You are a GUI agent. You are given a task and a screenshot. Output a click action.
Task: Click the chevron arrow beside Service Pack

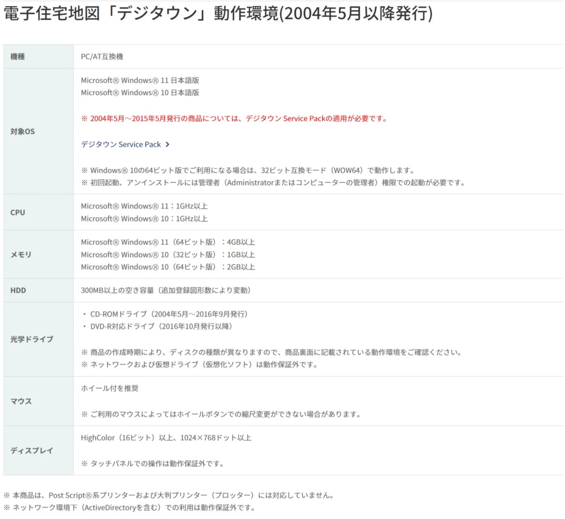[x=167, y=144]
